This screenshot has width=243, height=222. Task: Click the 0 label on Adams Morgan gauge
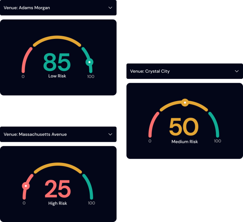(23, 76)
